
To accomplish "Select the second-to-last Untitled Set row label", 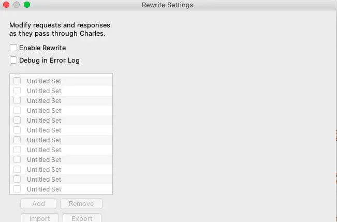I will pyautogui.click(x=44, y=179).
